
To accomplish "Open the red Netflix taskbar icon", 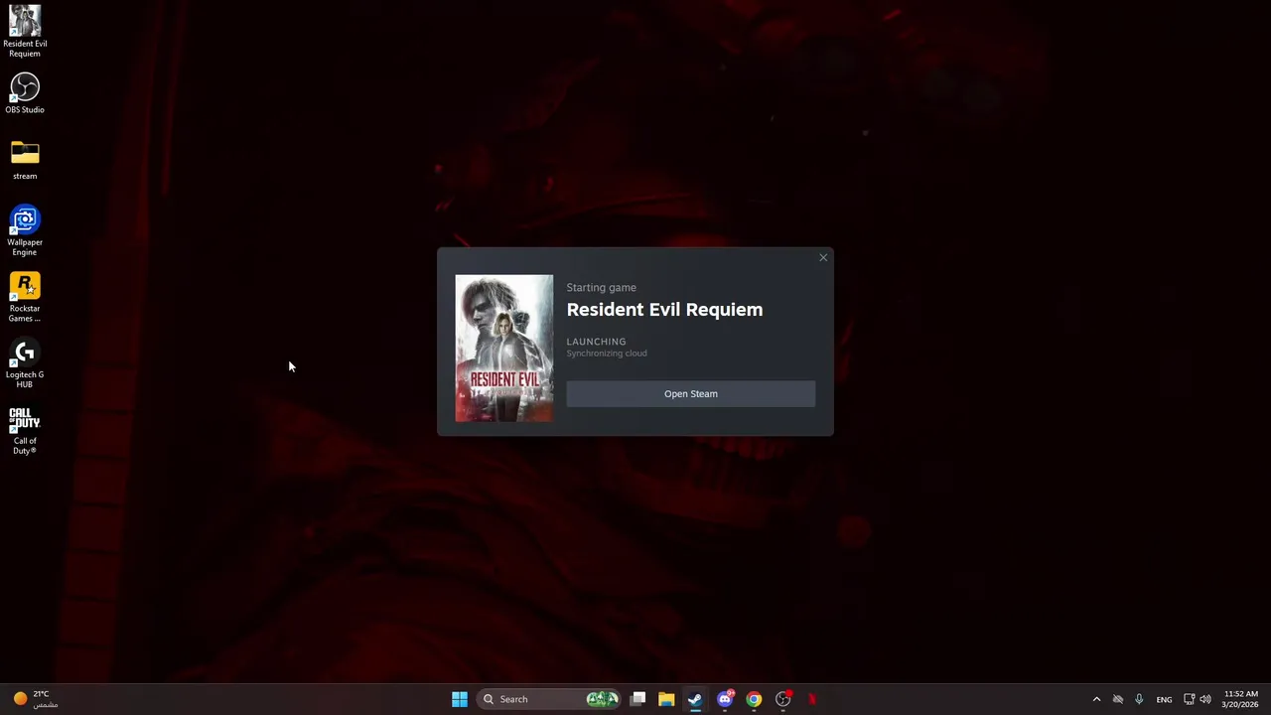I will (x=812, y=699).
